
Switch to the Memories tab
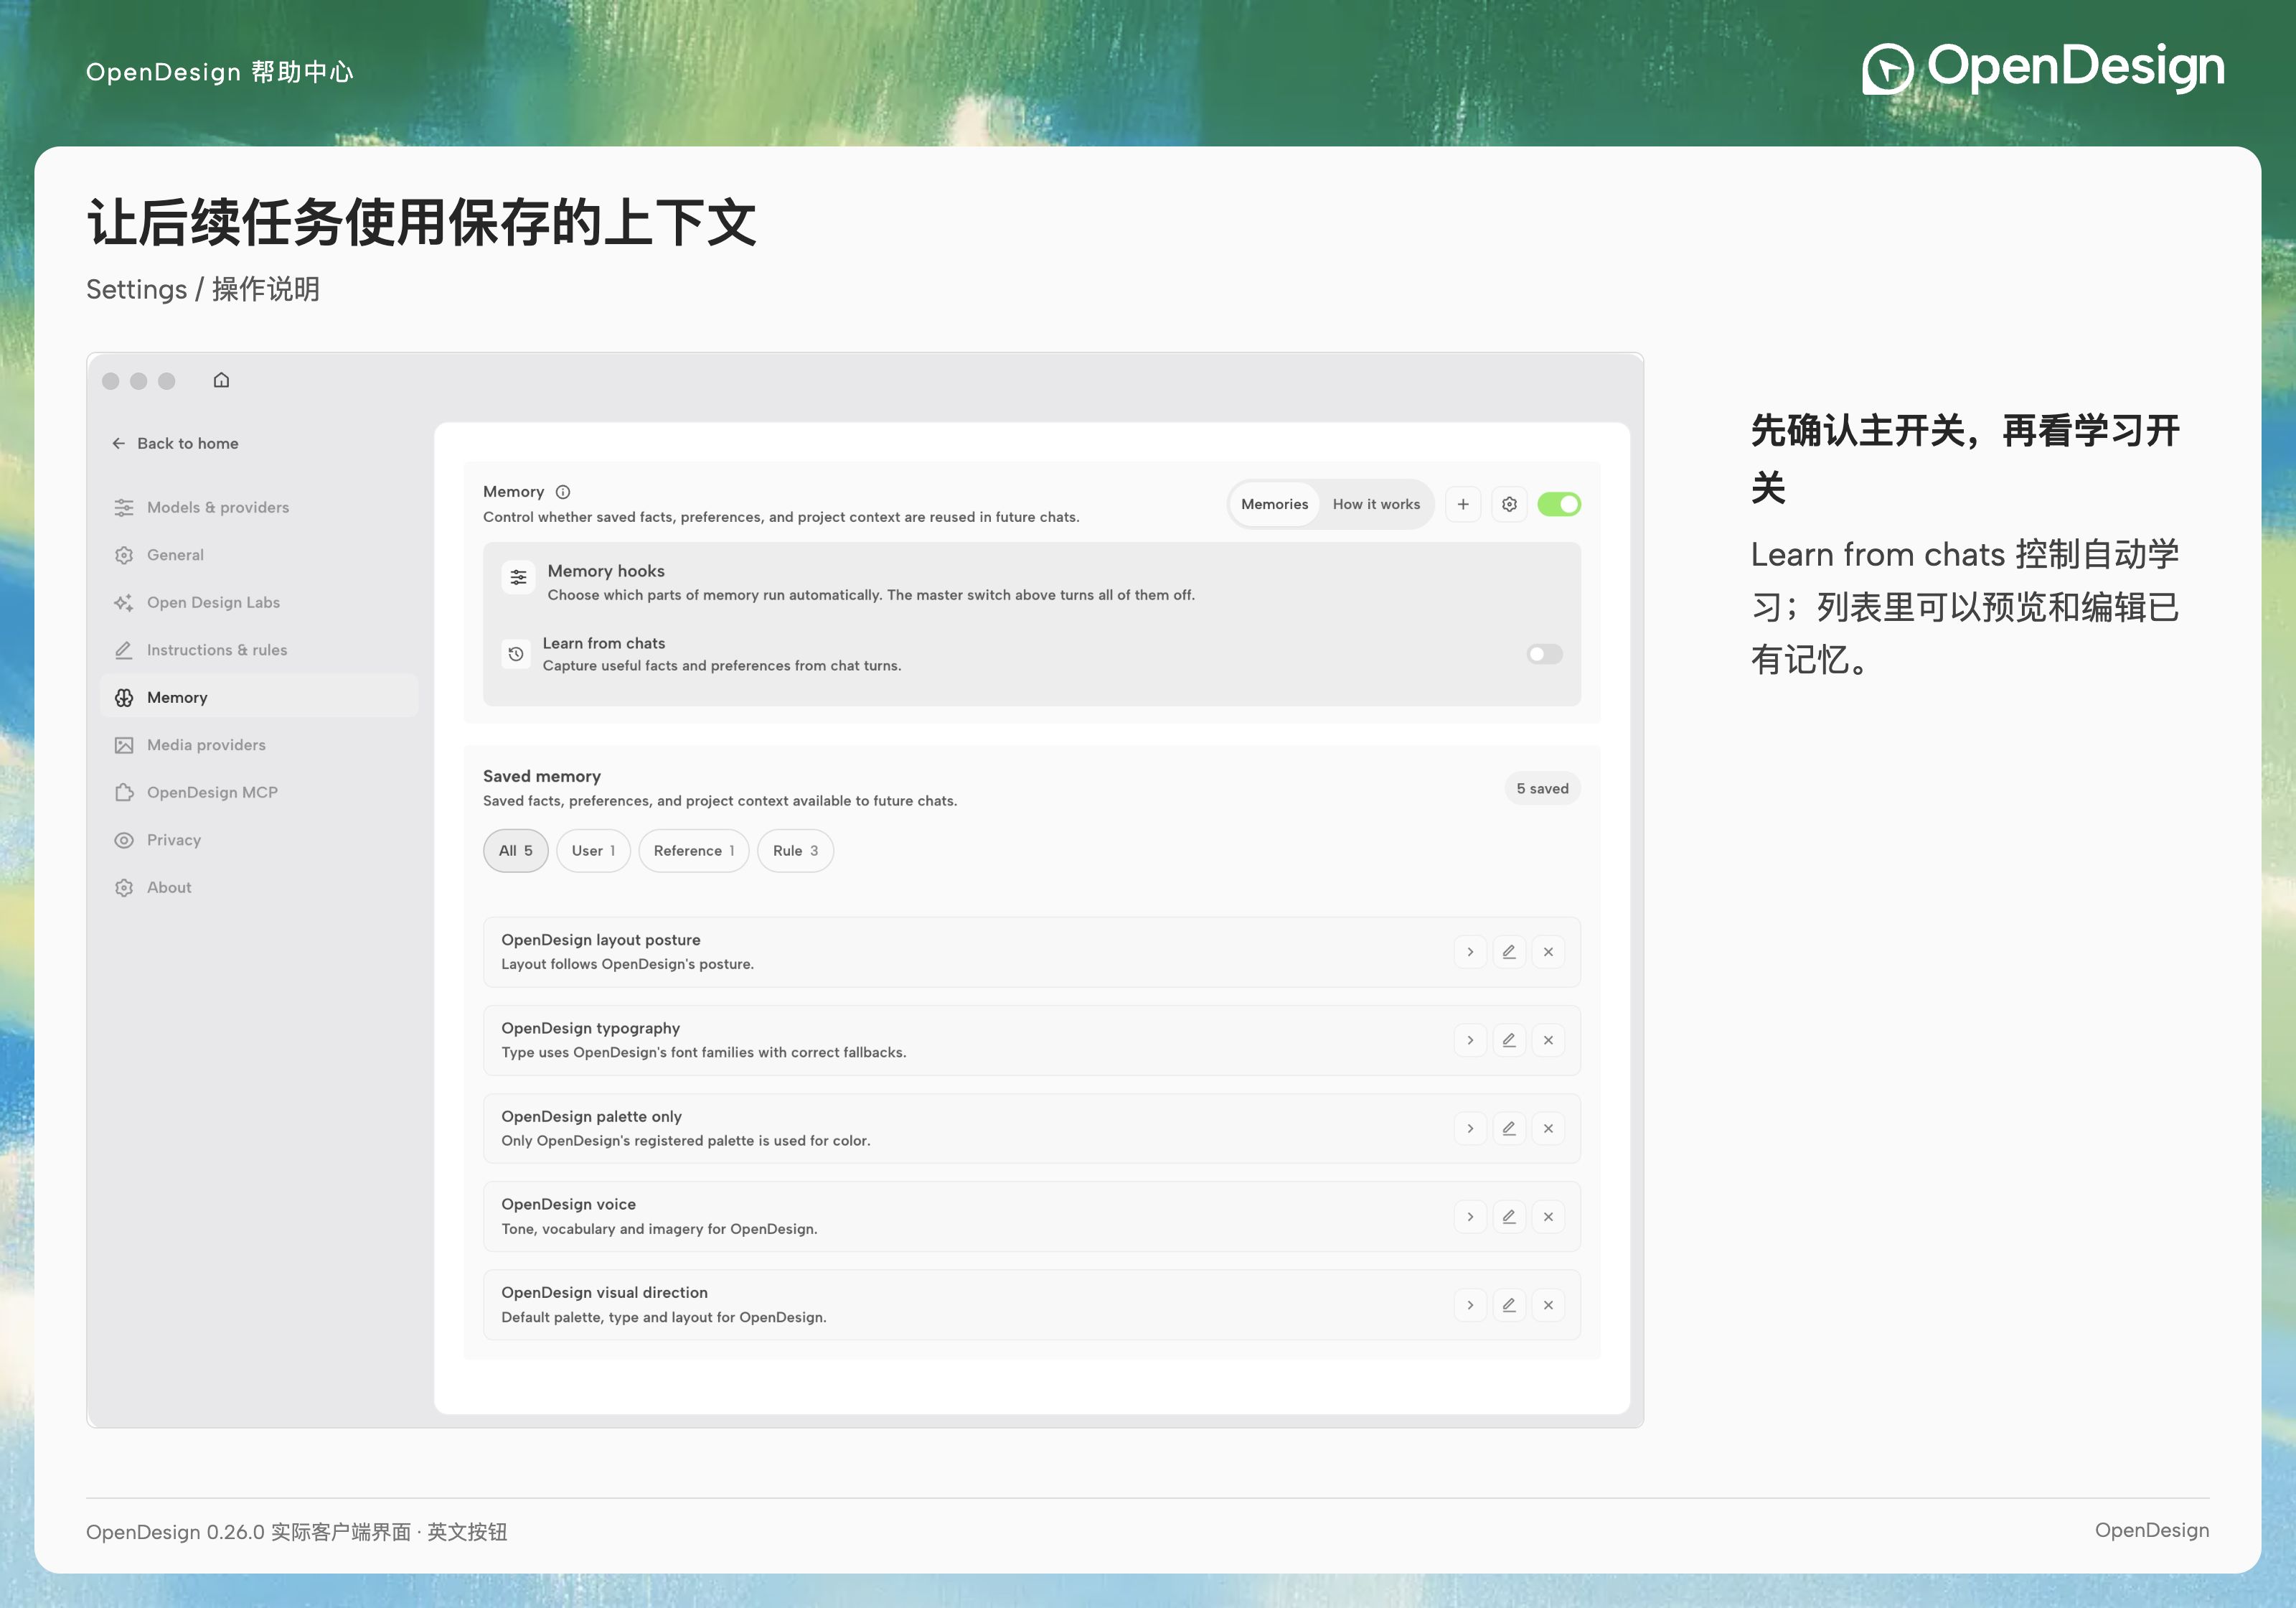(1274, 505)
